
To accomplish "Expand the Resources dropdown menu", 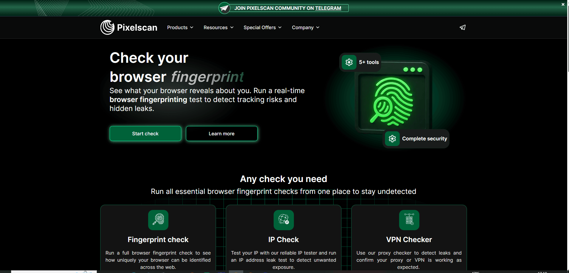I will coord(218,27).
